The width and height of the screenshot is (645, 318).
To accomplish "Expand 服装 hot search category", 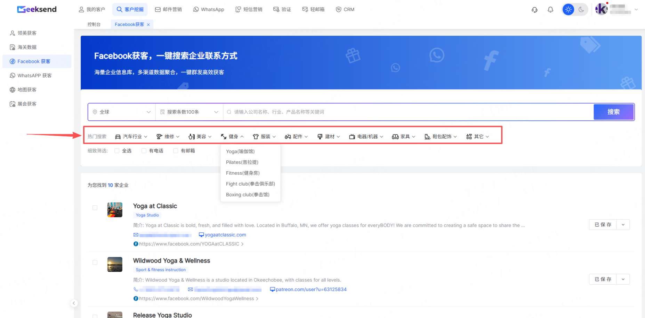I will [x=264, y=137].
